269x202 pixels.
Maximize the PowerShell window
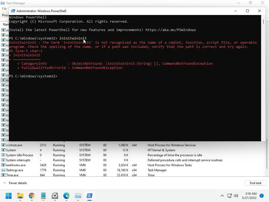click(247, 11)
